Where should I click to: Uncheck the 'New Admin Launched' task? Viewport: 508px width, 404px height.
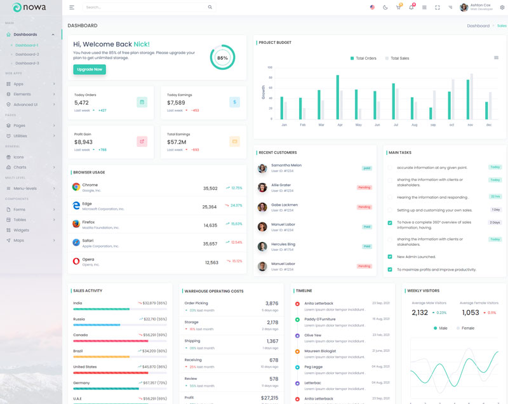390,257
